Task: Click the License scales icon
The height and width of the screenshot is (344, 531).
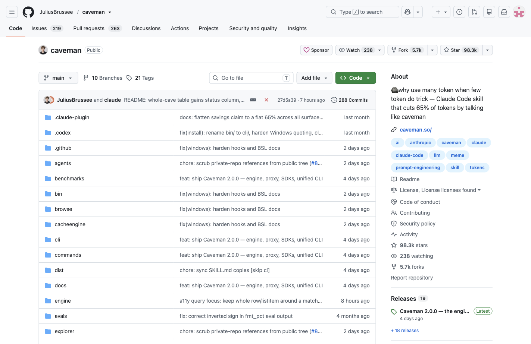Action: pos(394,190)
